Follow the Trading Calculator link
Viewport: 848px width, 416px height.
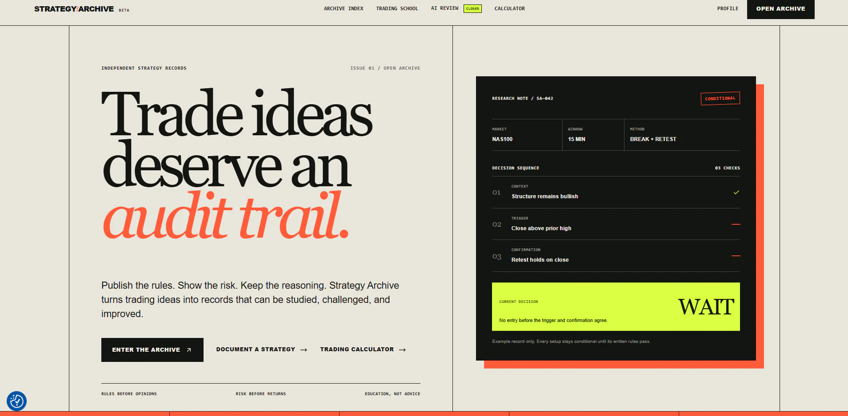(x=363, y=349)
